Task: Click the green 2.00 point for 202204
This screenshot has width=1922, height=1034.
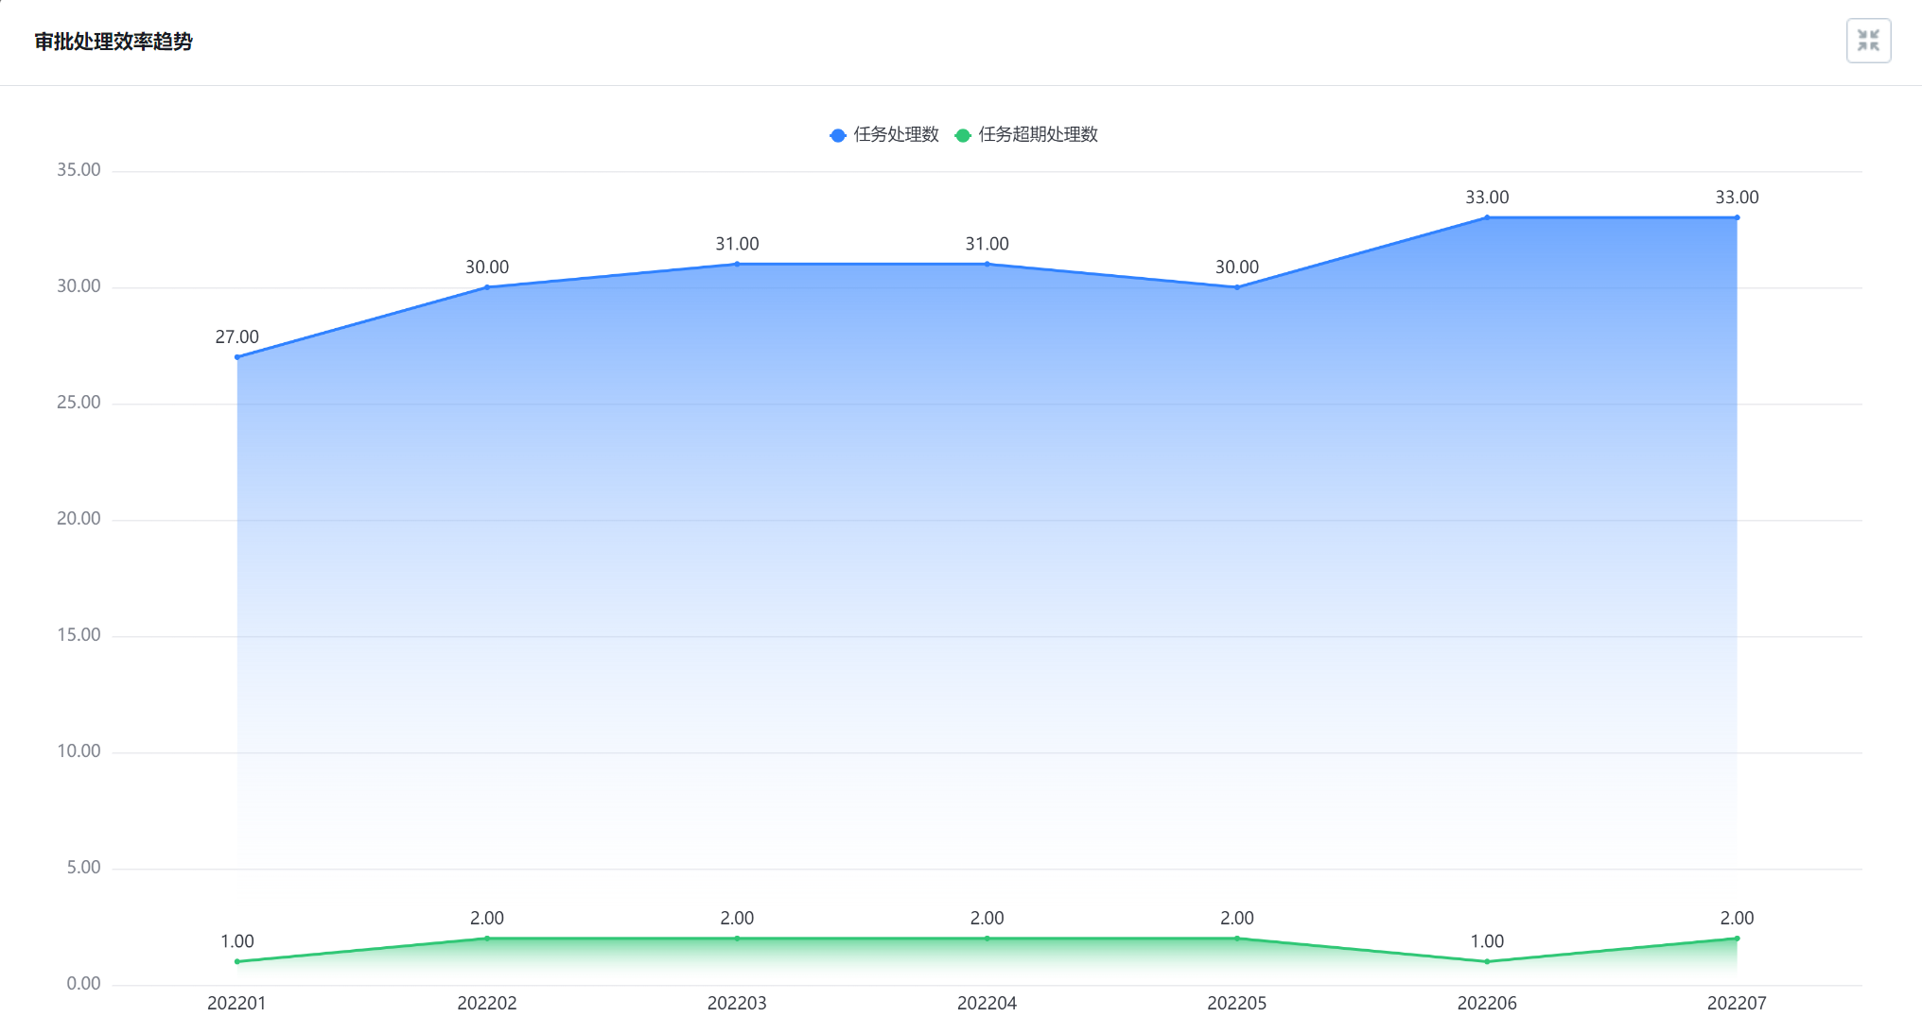Action: point(987,939)
